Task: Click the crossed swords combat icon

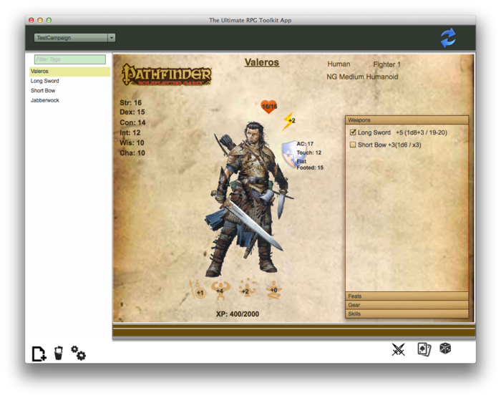Action: click(398, 349)
